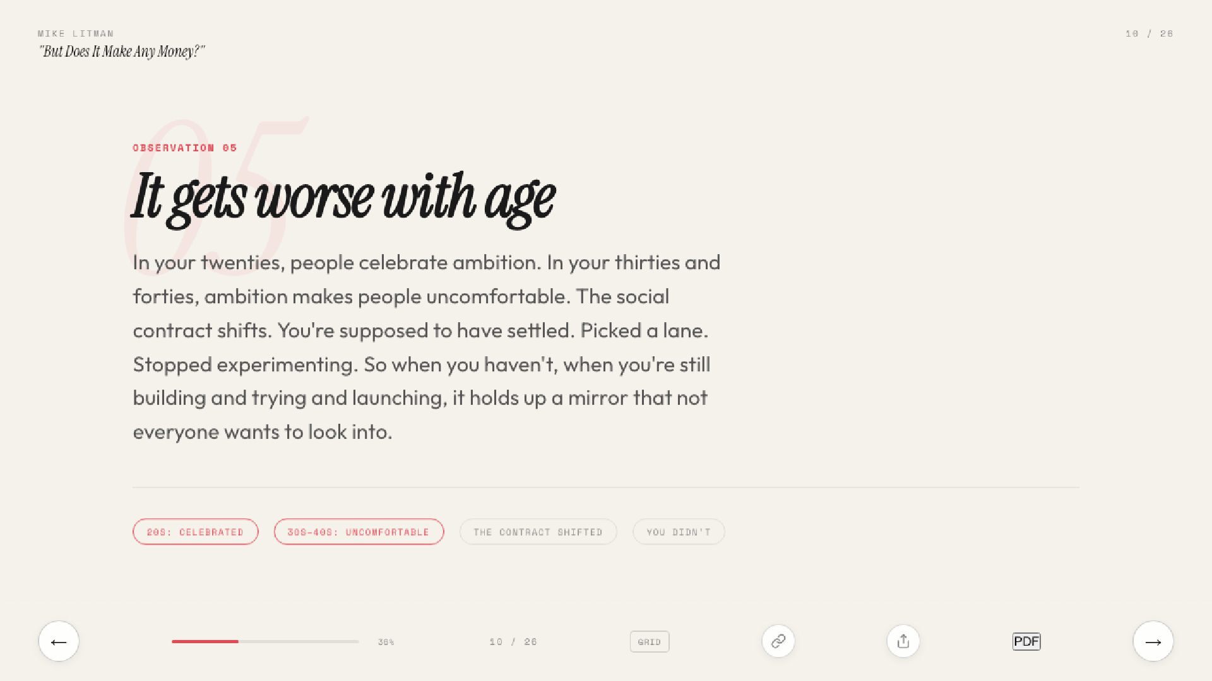Select the "30s-40s: Uncomfortable" pill
Viewport: 1212px width, 681px height.
point(359,532)
